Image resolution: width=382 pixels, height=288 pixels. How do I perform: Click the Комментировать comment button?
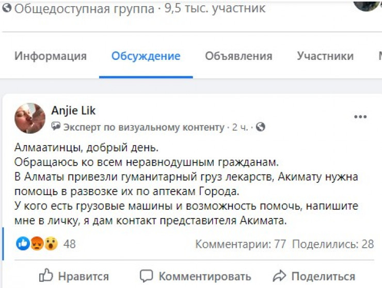tap(196, 276)
